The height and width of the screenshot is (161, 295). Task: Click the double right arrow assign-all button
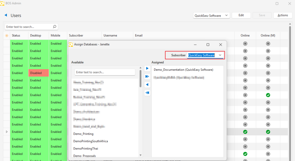[147, 76]
